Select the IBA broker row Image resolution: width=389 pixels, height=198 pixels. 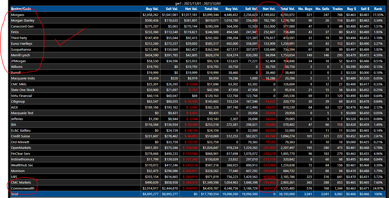click(198, 125)
